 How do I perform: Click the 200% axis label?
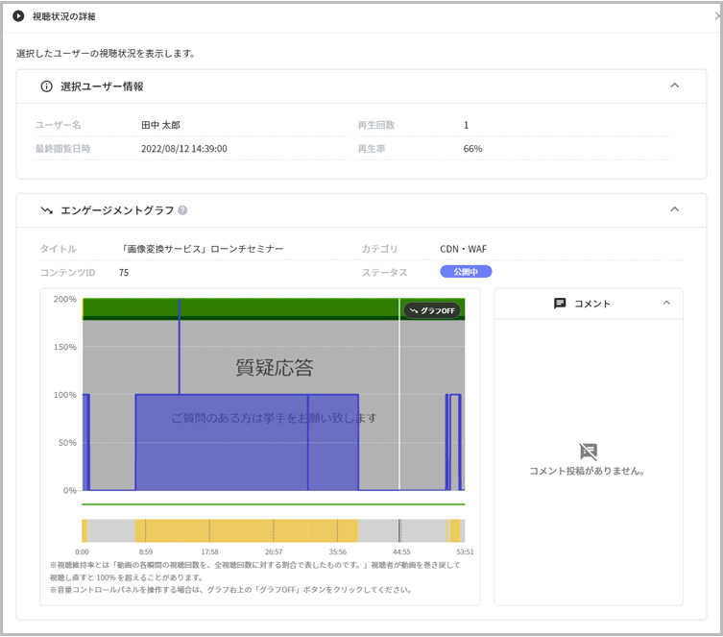pos(64,299)
